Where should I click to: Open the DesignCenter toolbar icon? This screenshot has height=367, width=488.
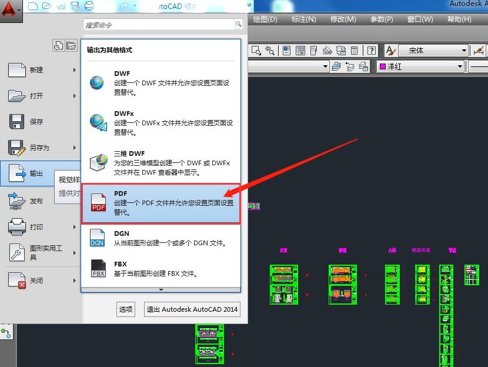(x=300, y=51)
